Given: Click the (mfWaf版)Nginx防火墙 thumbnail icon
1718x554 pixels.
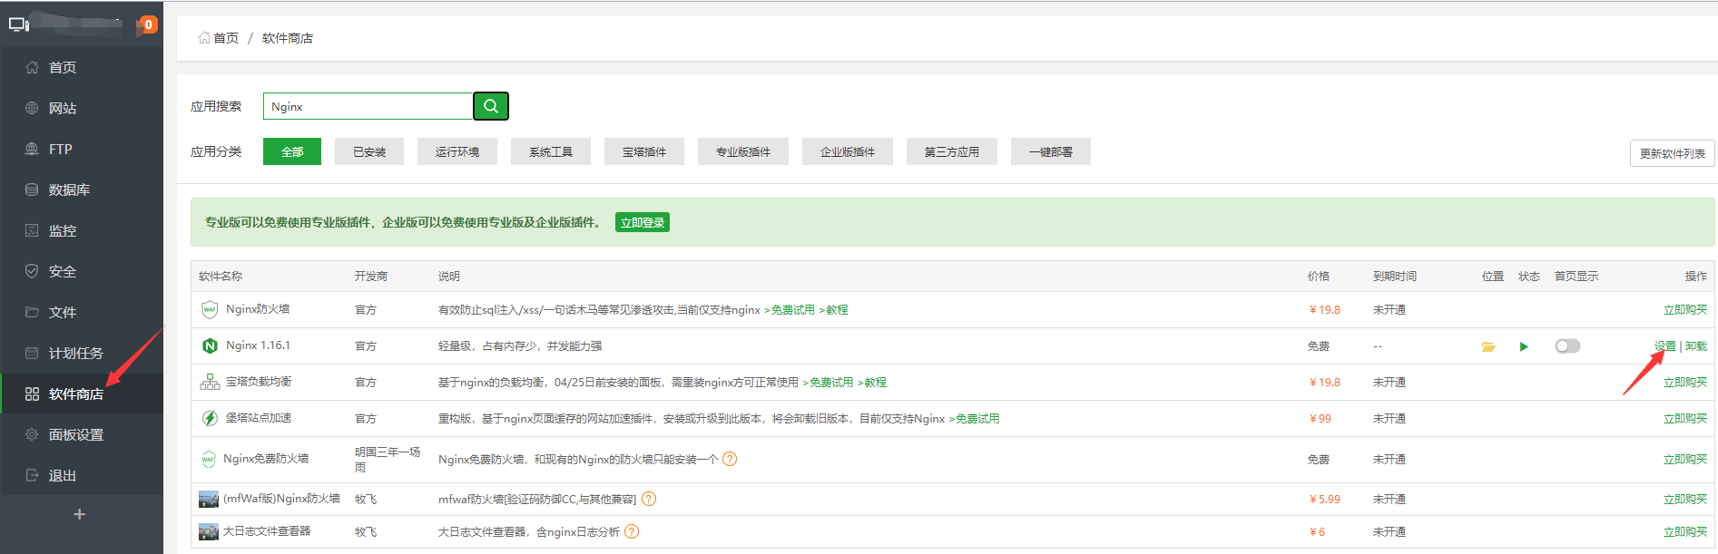Looking at the screenshot, I should 209,499.
